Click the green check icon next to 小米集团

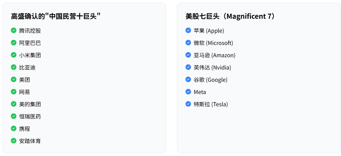click(14, 55)
